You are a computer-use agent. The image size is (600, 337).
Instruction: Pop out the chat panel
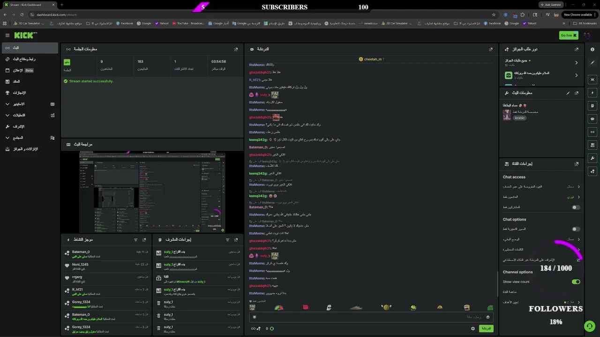[491, 49]
